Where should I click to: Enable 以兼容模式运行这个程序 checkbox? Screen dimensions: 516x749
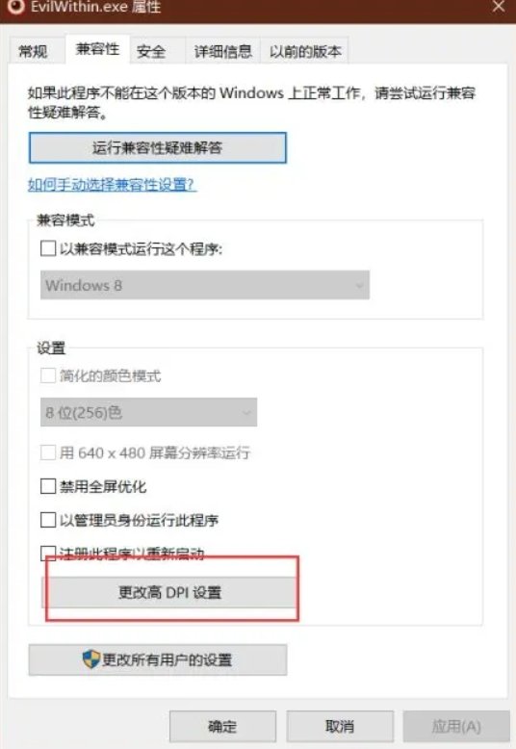[x=48, y=248]
